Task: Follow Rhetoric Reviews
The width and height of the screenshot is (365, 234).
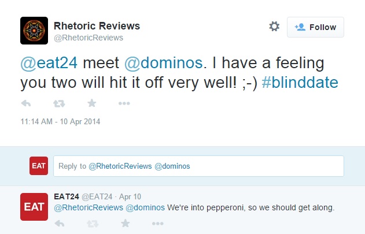Action: [x=315, y=27]
